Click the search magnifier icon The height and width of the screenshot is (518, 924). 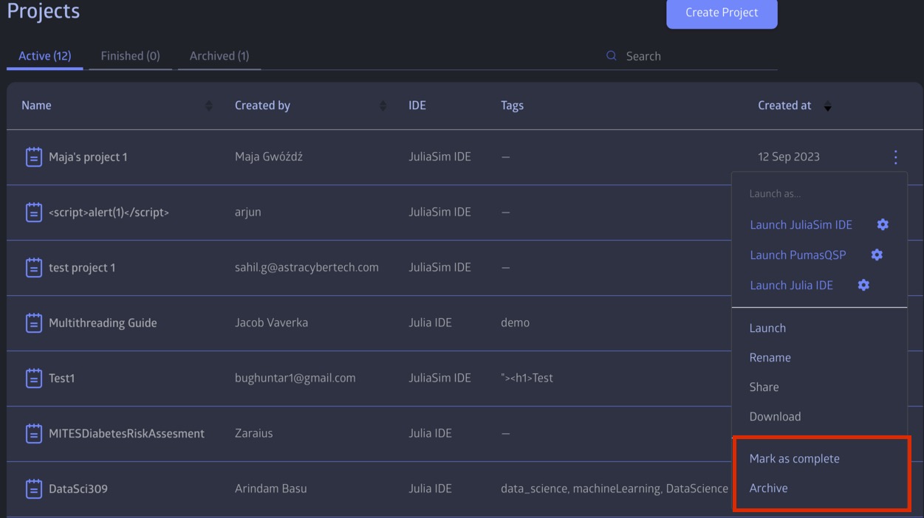611,56
